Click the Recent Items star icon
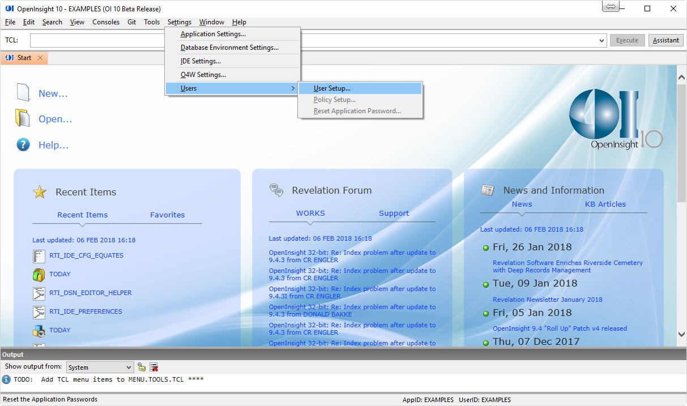 40,192
